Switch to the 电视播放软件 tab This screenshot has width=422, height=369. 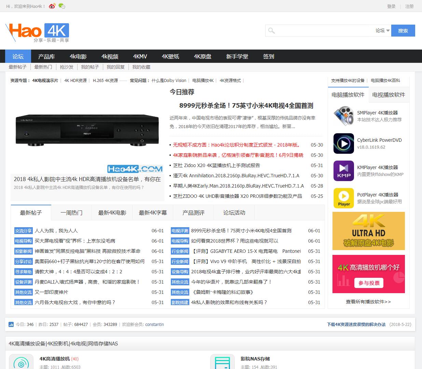389,95
